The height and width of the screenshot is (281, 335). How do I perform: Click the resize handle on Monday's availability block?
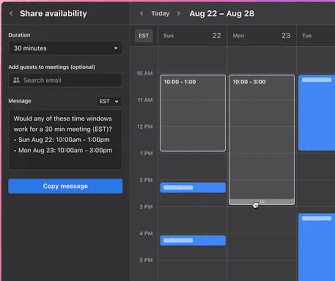(262, 201)
